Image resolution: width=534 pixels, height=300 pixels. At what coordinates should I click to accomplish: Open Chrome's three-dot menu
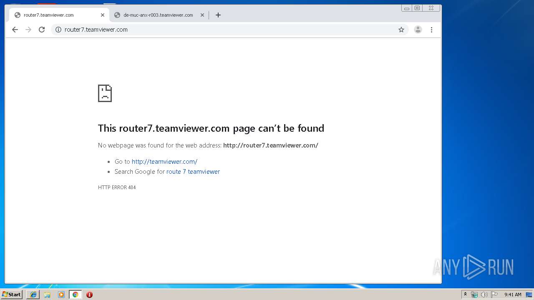pos(431,30)
